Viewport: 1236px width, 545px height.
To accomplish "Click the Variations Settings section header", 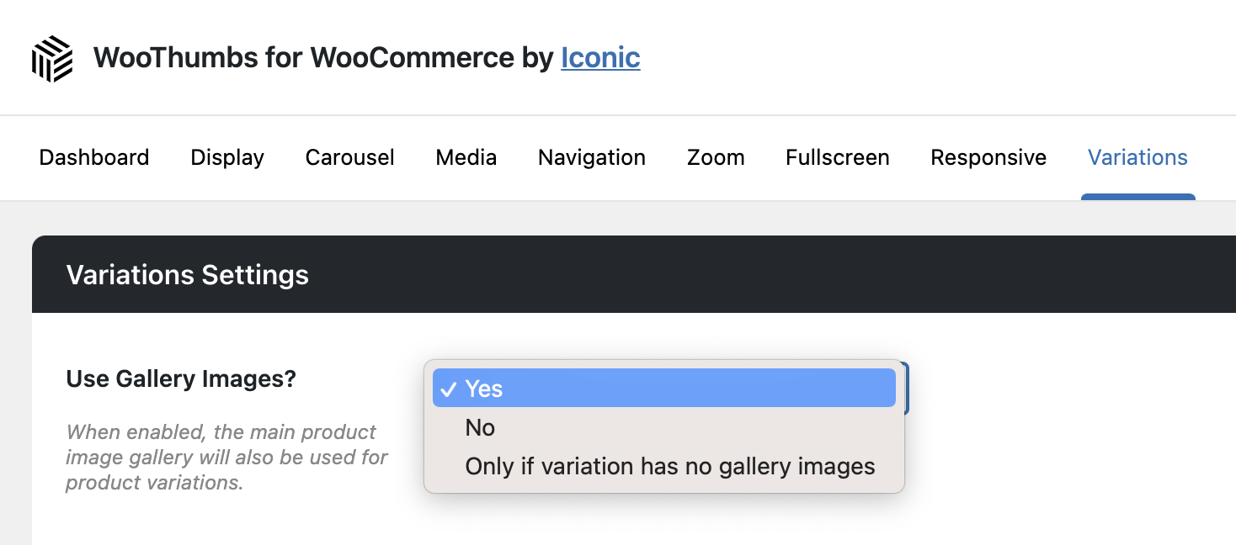I will 188,275.
